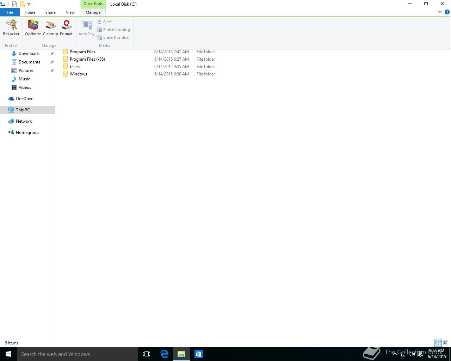Viewport: 451px width, 361px height.
Task: Pin the ribbon open with pin icon
Action: [439, 12]
